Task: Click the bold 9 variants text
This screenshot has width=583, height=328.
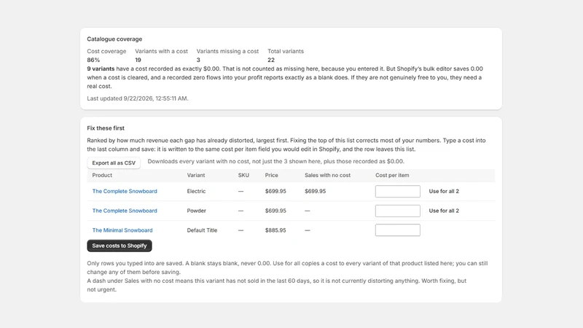Action: 101,69
